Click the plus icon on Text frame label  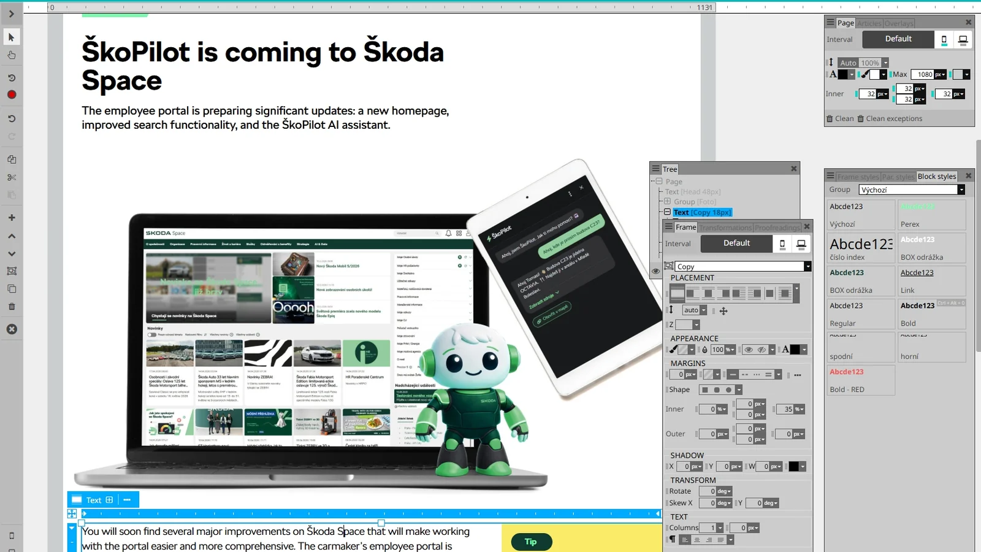pyautogui.click(x=109, y=500)
